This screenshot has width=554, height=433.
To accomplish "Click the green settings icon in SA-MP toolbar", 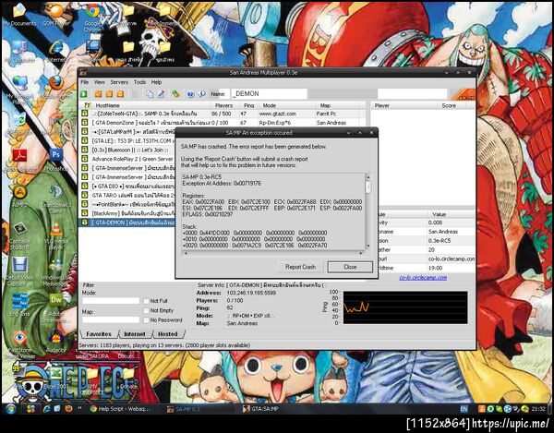I will pos(175,94).
